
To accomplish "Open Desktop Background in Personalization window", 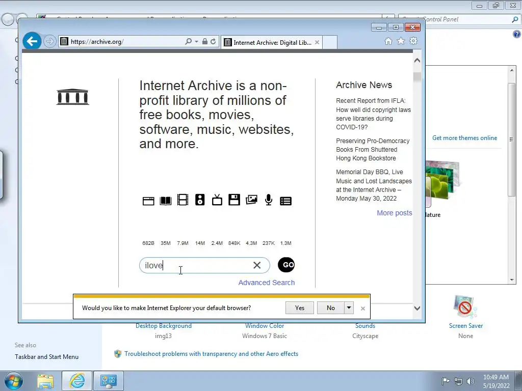I will [164, 326].
